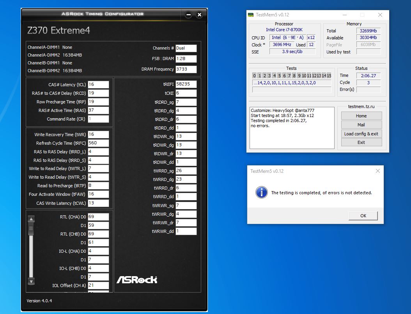Select the FSB : DRAM ratio field
411x314 pixels.
(x=186, y=59)
